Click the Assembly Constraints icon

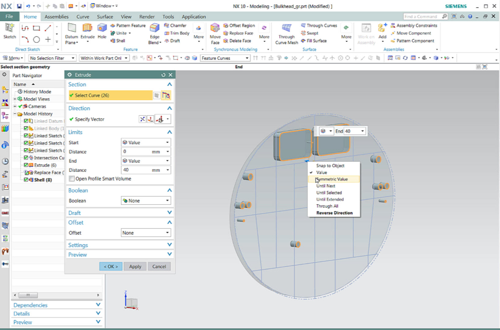click(393, 25)
